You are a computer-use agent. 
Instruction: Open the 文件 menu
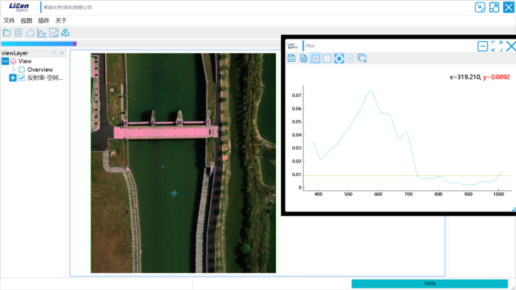[9, 20]
